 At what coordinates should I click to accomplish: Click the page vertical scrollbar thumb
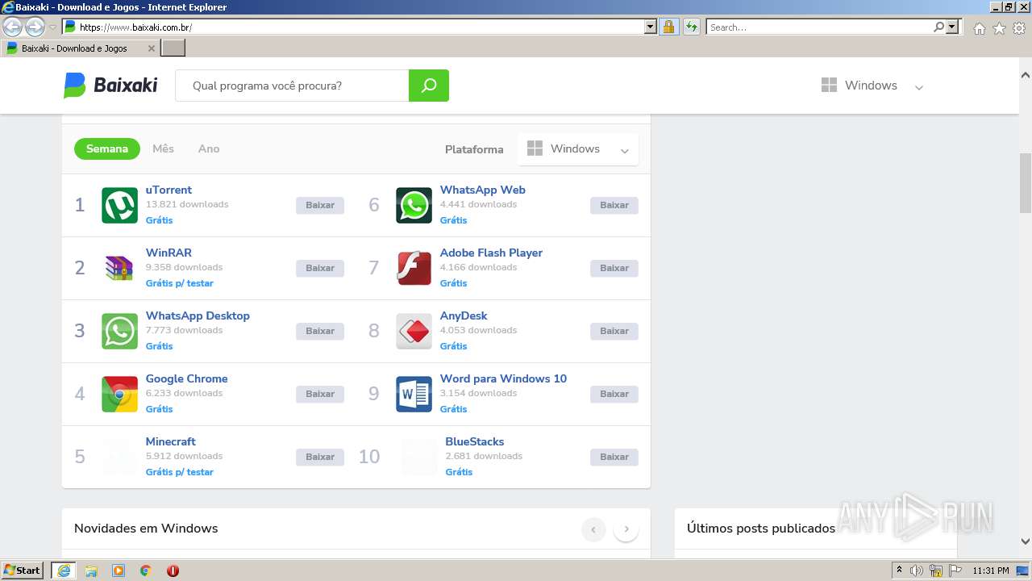coord(1026,183)
